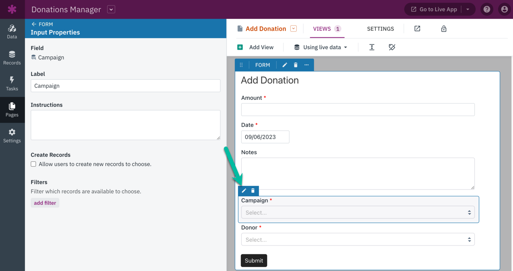Expand the Campaign select dropdown
The width and height of the screenshot is (513, 271).
click(358, 213)
